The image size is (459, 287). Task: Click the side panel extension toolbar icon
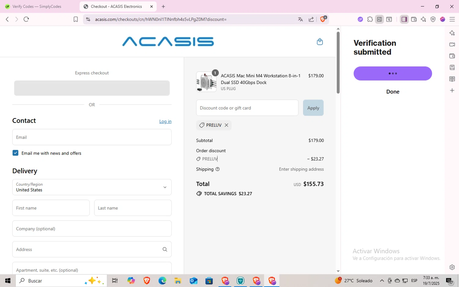click(379, 19)
